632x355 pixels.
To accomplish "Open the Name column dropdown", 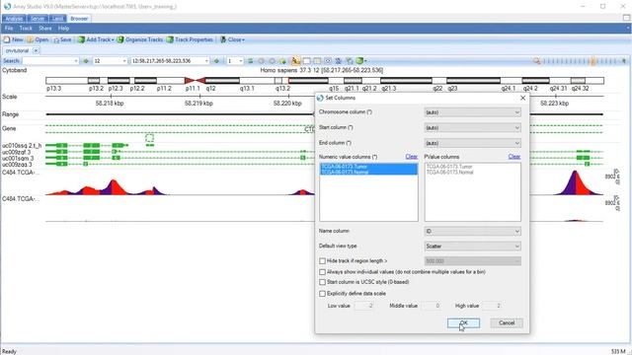I will pos(472,232).
